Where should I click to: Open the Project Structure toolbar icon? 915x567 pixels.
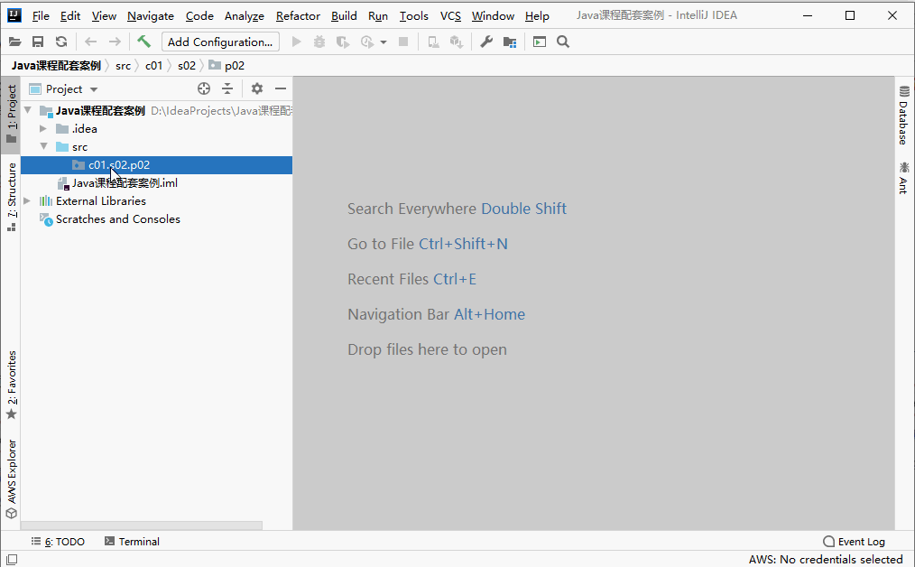point(510,42)
